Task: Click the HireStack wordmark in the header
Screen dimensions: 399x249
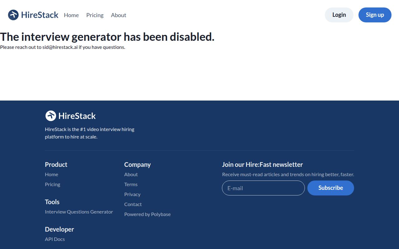Action: 40,15
